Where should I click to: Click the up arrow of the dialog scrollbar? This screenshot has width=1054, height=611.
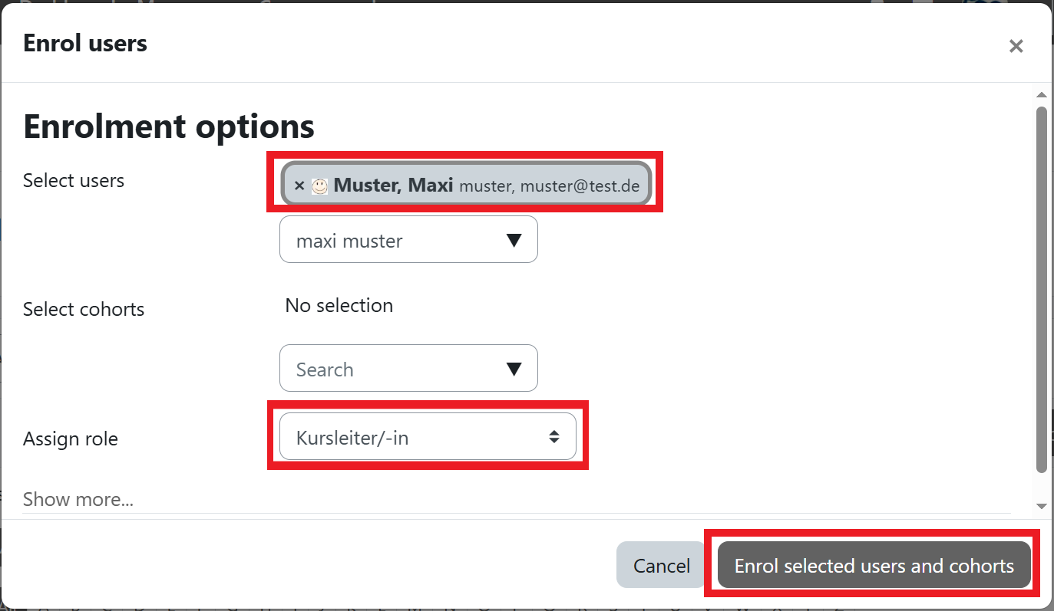pyautogui.click(x=1042, y=95)
